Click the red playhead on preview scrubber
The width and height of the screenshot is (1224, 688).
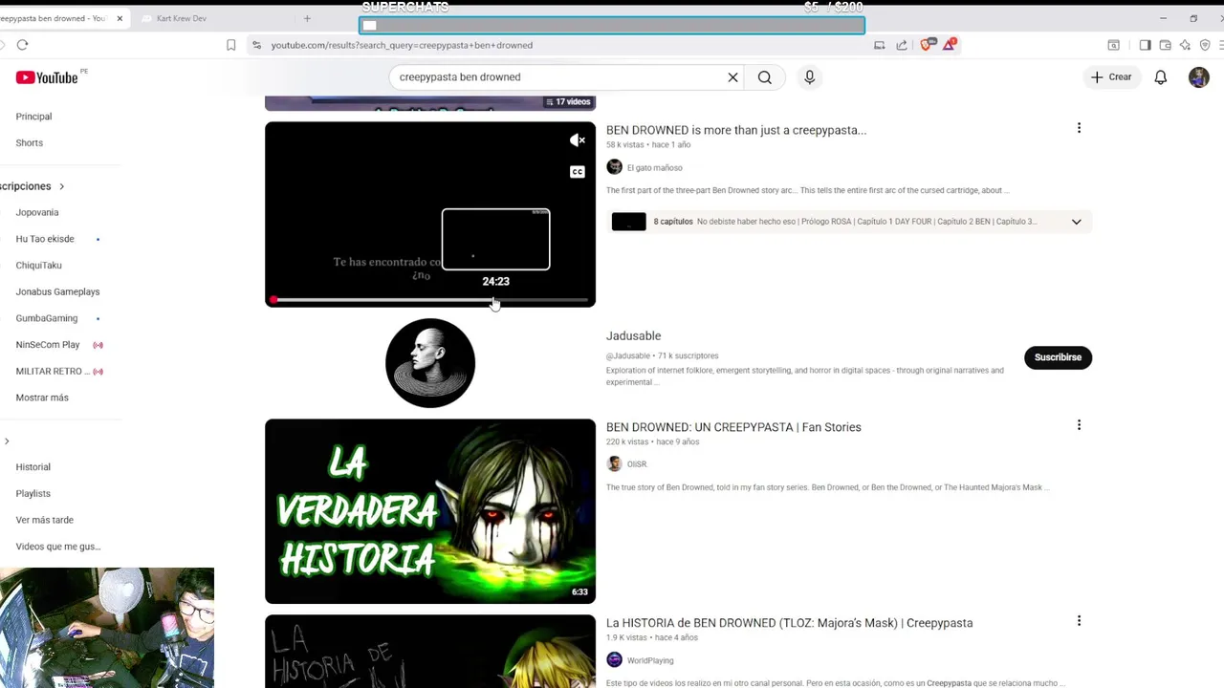pyautogui.click(x=273, y=300)
